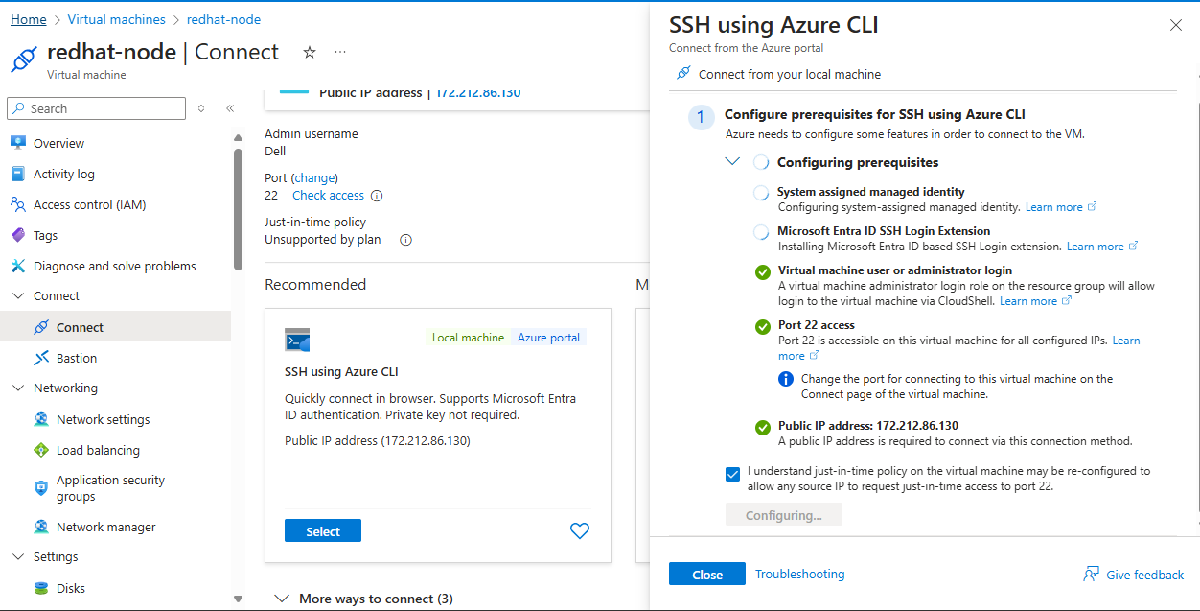Click info icon next to Unsupported by plan
The image size is (1200, 611).
(405, 240)
